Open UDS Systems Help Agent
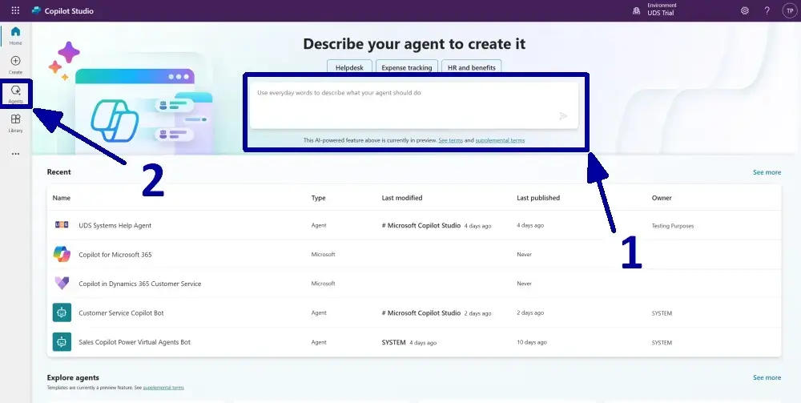 tap(115, 225)
